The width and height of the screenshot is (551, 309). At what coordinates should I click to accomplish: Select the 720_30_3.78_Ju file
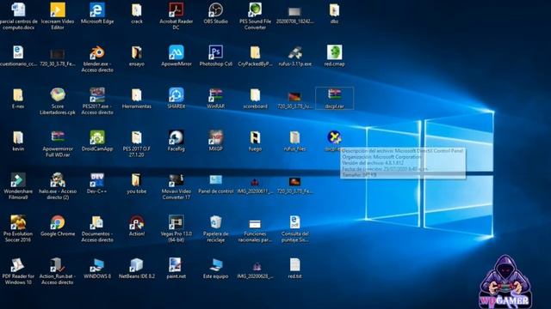[x=294, y=100]
